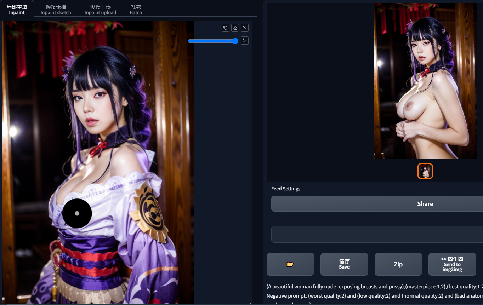Open the Inpaint sketch tab
Viewport: 483px width, 305px height.
point(56,10)
